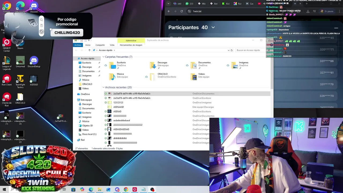Open Microsoft Edge from the taskbar

[91, 190]
